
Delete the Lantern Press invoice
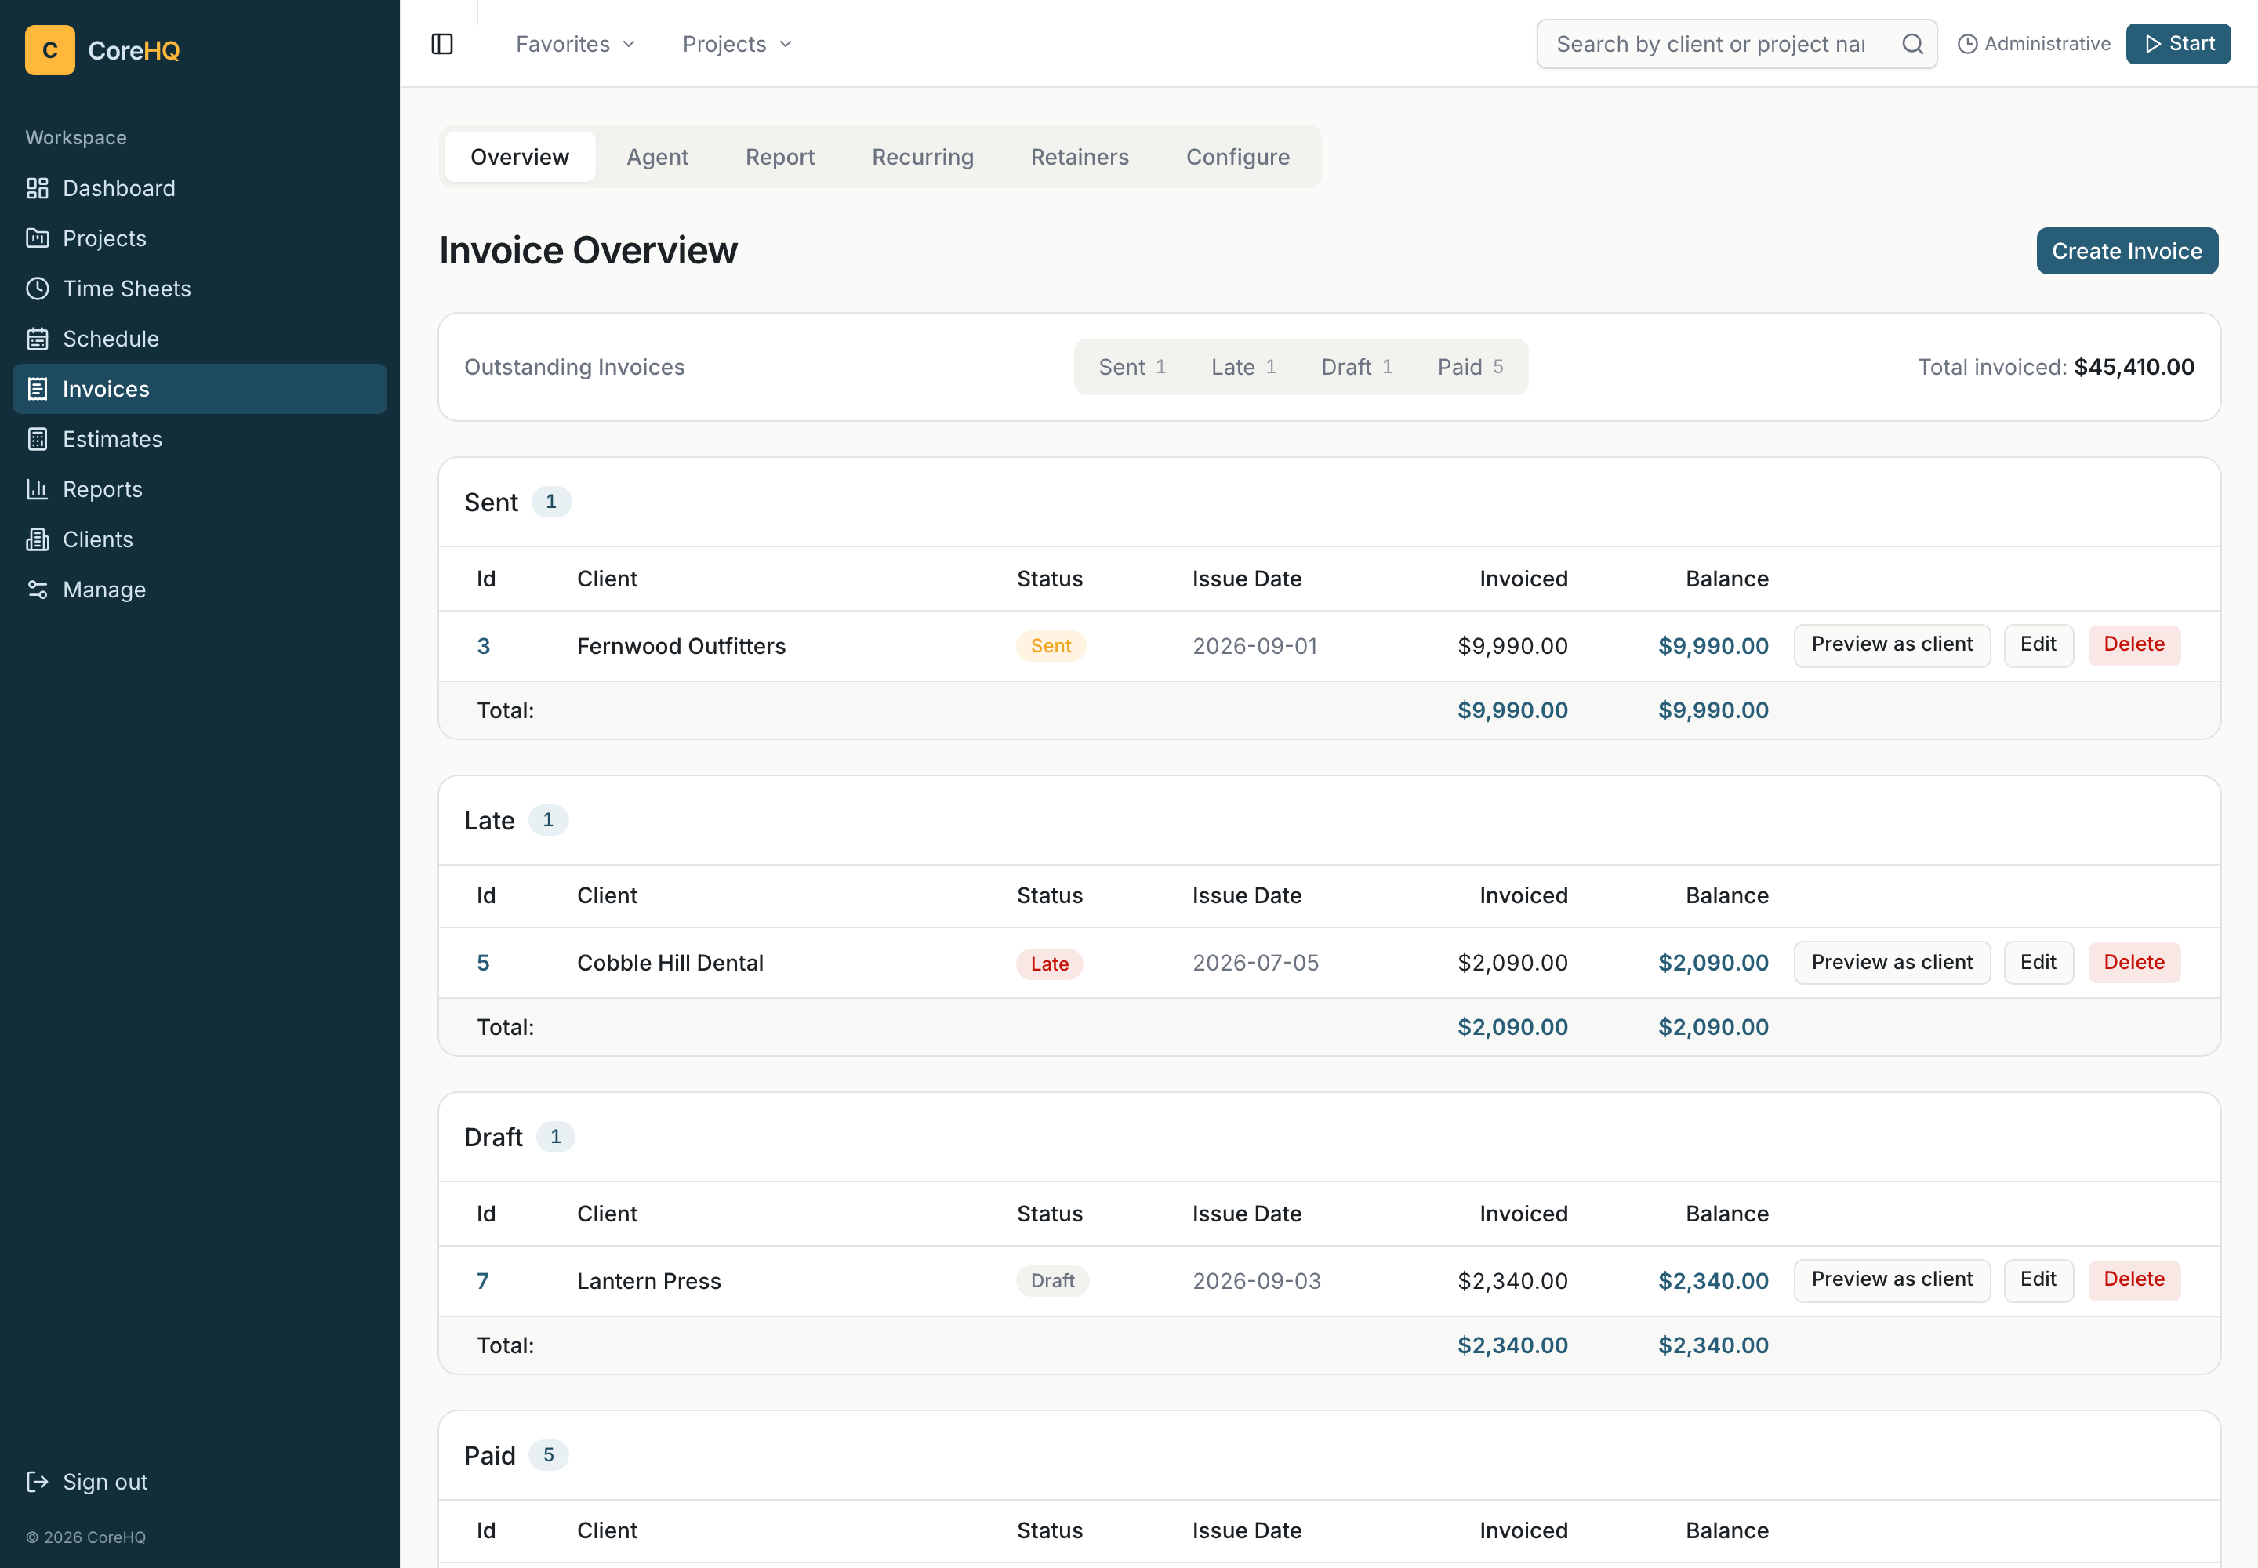click(x=2134, y=1280)
